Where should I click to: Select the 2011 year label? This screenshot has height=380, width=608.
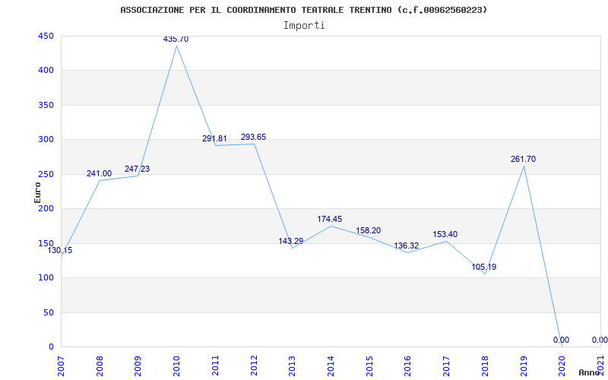click(x=215, y=366)
